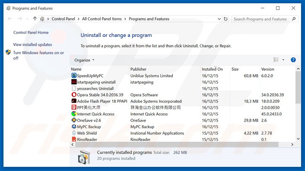
Task: Open the Control Panel Home link
Action: [31, 32]
